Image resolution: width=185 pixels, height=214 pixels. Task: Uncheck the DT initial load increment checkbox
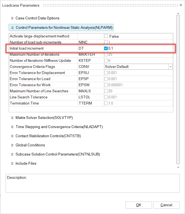point(106,48)
